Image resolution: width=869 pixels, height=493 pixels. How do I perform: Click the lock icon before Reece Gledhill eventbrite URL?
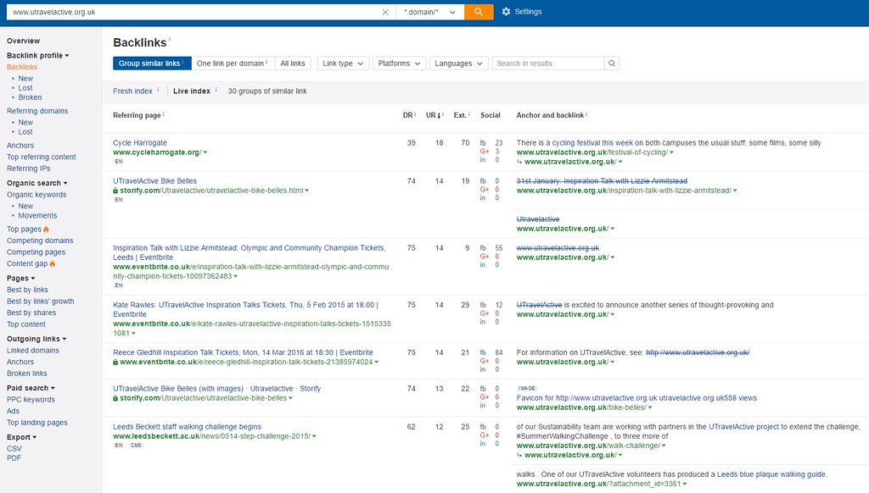tap(115, 363)
